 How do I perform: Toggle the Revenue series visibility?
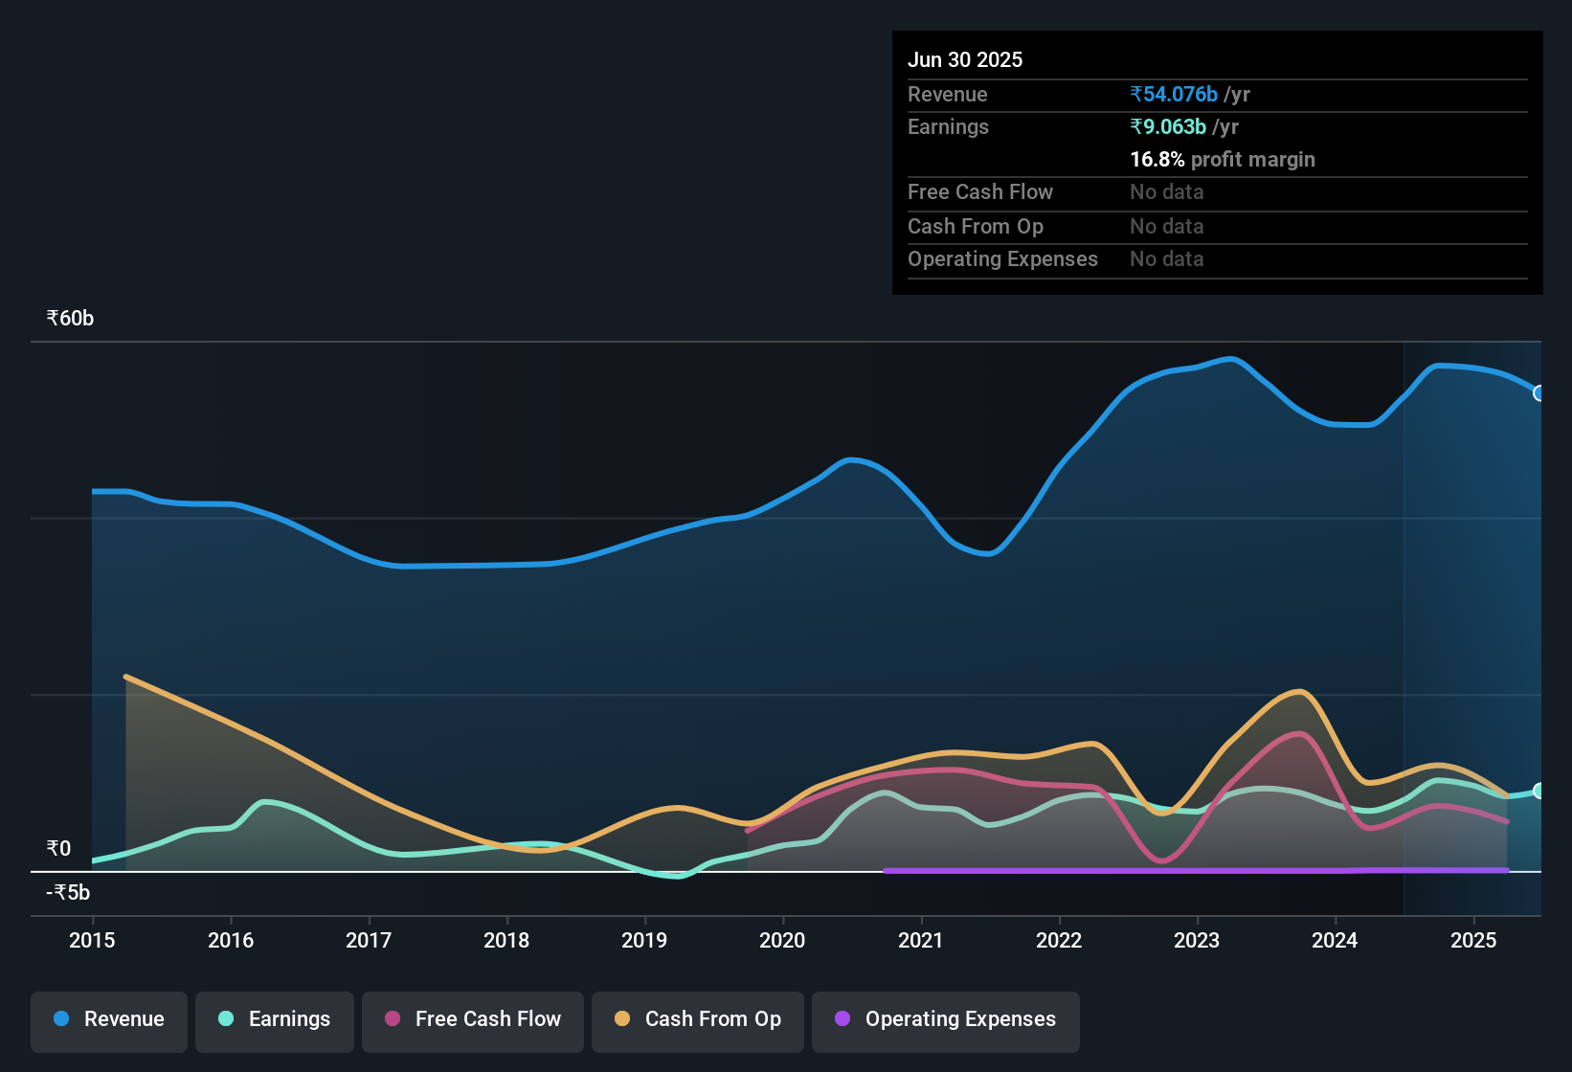pyautogui.click(x=108, y=1019)
